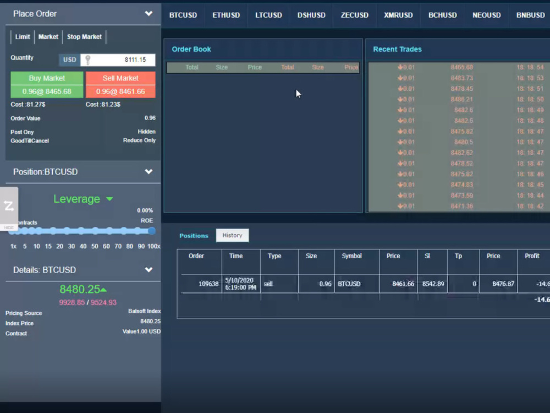The image size is (550, 413).
Task: Click the Profit column header
Action: pos(532,256)
